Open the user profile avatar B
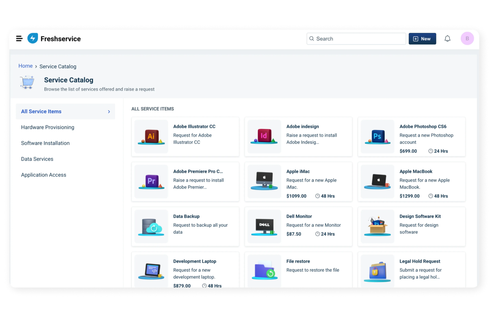This screenshot has width=489, height=317. point(467,38)
